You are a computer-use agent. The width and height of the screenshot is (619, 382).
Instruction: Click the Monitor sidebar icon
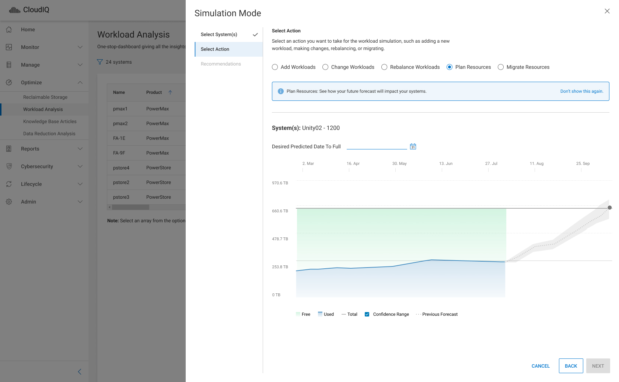tap(9, 47)
